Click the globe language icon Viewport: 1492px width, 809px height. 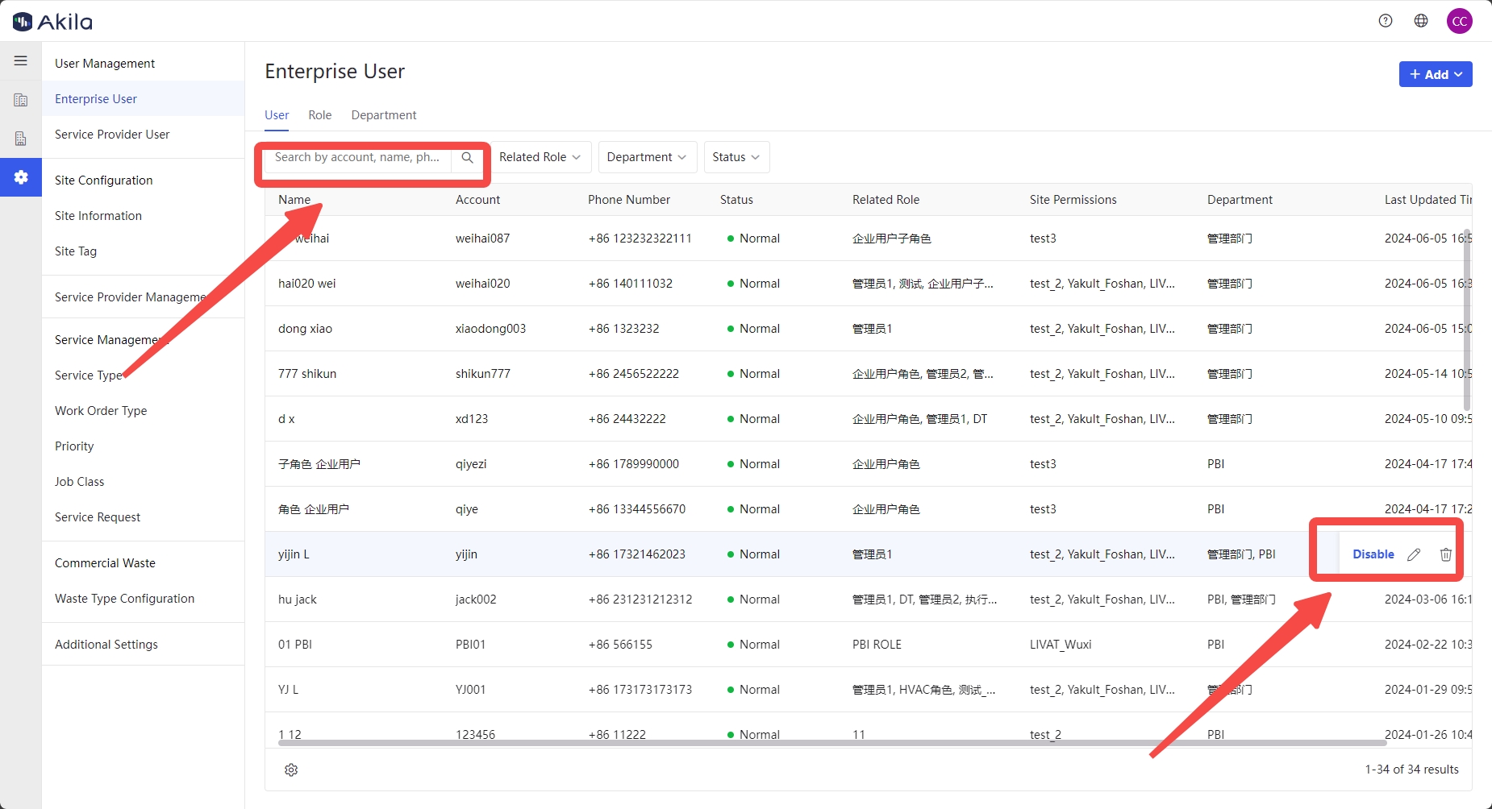(x=1421, y=21)
